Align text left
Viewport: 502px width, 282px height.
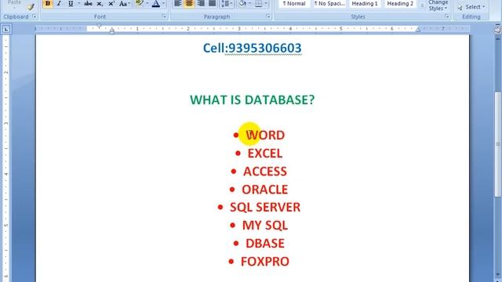pos(178,3)
